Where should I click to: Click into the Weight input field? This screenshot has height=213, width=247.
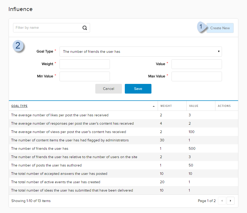(85, 64)
